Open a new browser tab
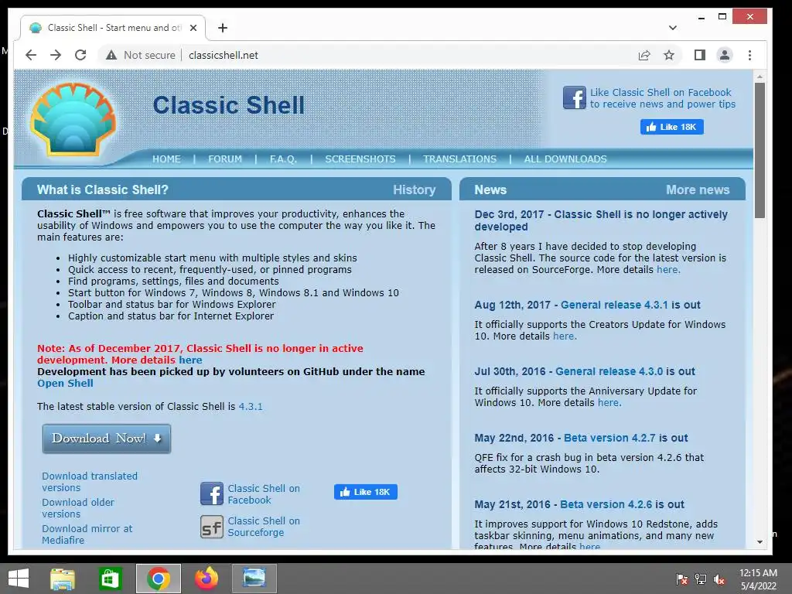792x594 pixels. tap(223, 28)
